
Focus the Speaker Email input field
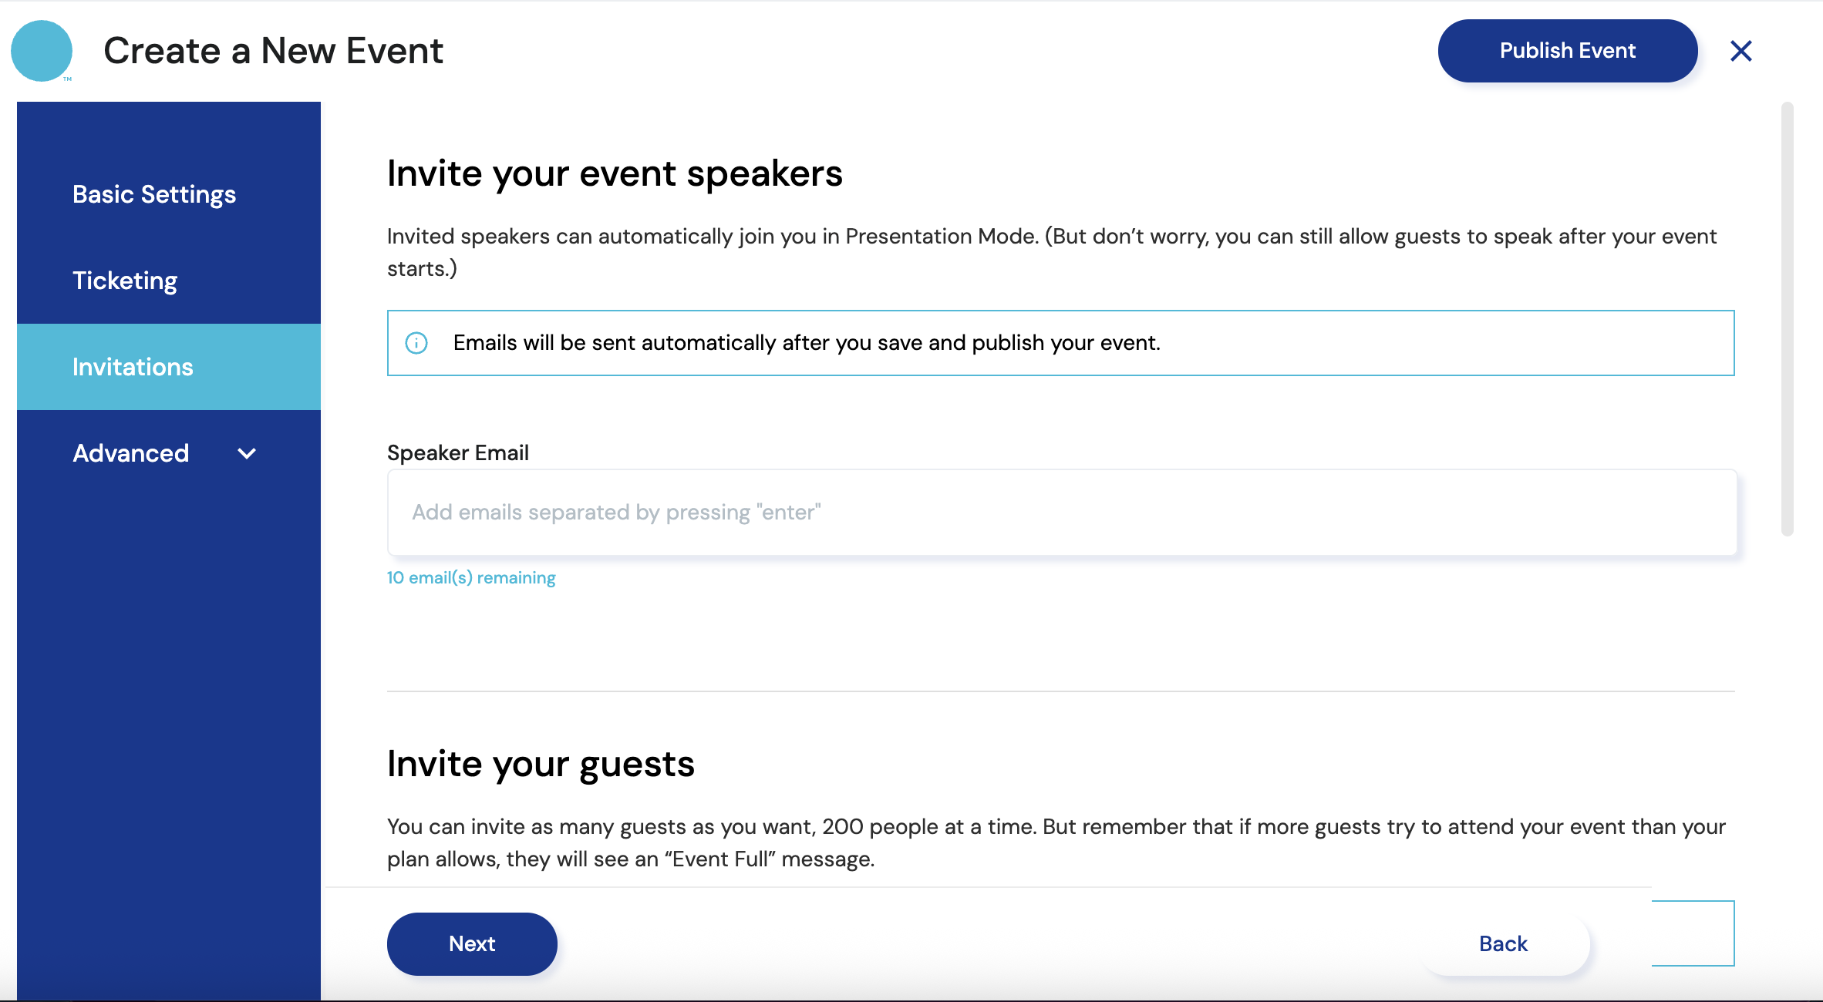click(x=1061, y=513)
